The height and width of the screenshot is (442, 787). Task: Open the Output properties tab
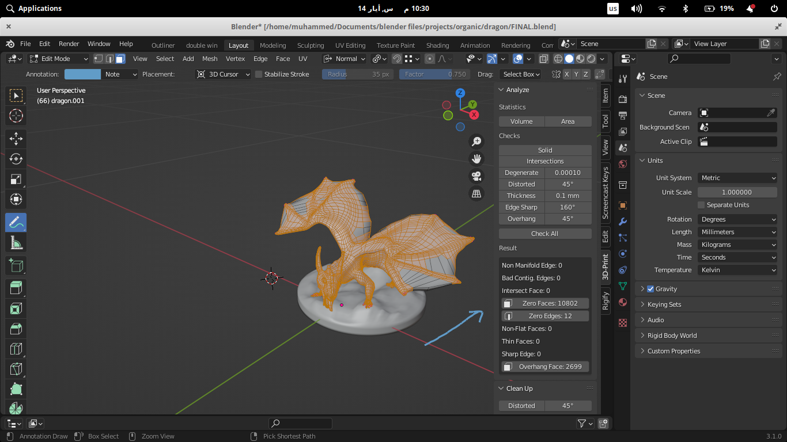pyautogui.click(x=622, y=115)
